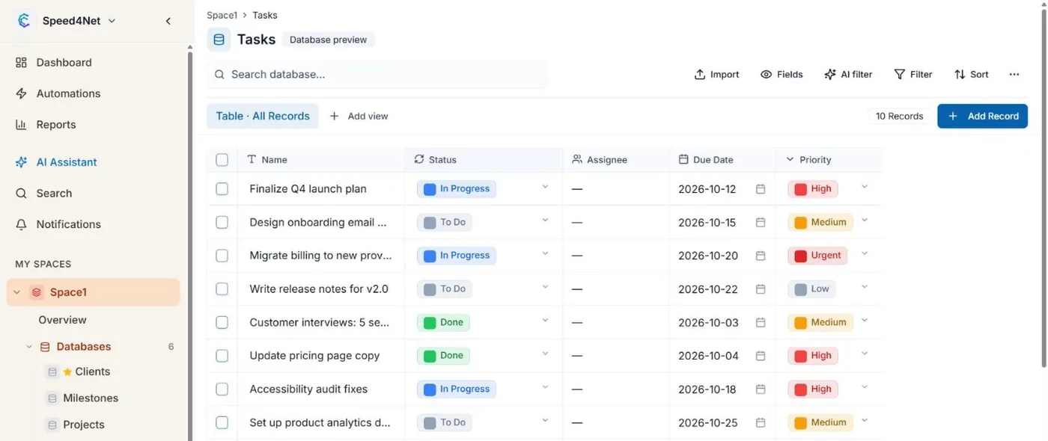Open Status dropdown for Finalize Q4 launch plan
1048x441 pixels.
point(545,187)
